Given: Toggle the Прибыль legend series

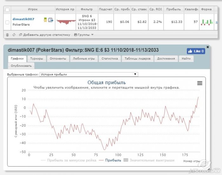Looking at the screenshot, I should coord(110,160).
